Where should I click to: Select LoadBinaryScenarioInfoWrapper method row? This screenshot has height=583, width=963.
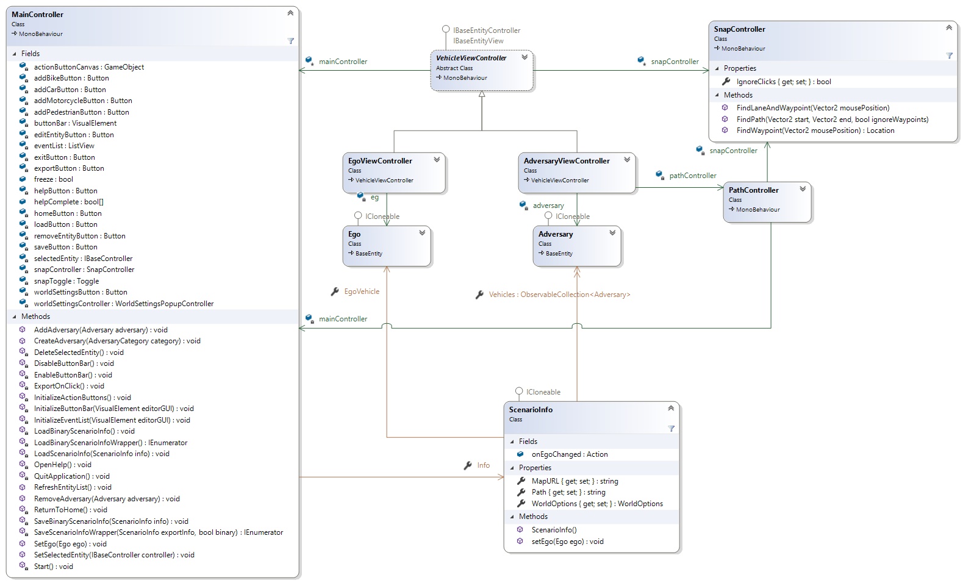tap(111, 443)
